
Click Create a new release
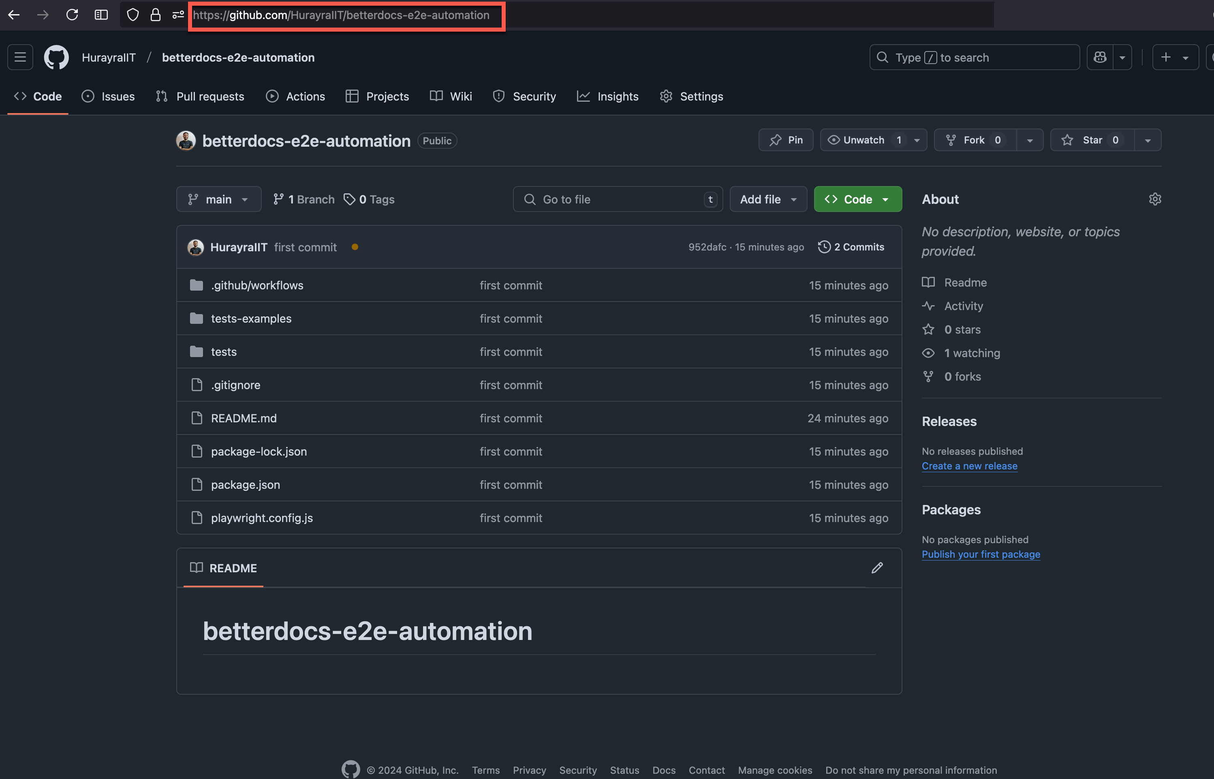tap(969, 466)
